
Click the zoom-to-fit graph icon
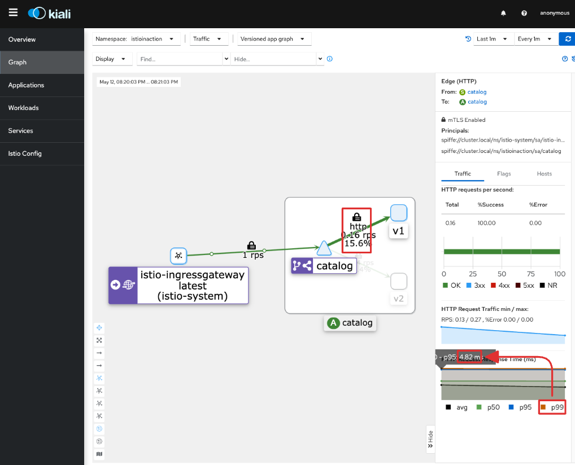(x=99, y=340)
